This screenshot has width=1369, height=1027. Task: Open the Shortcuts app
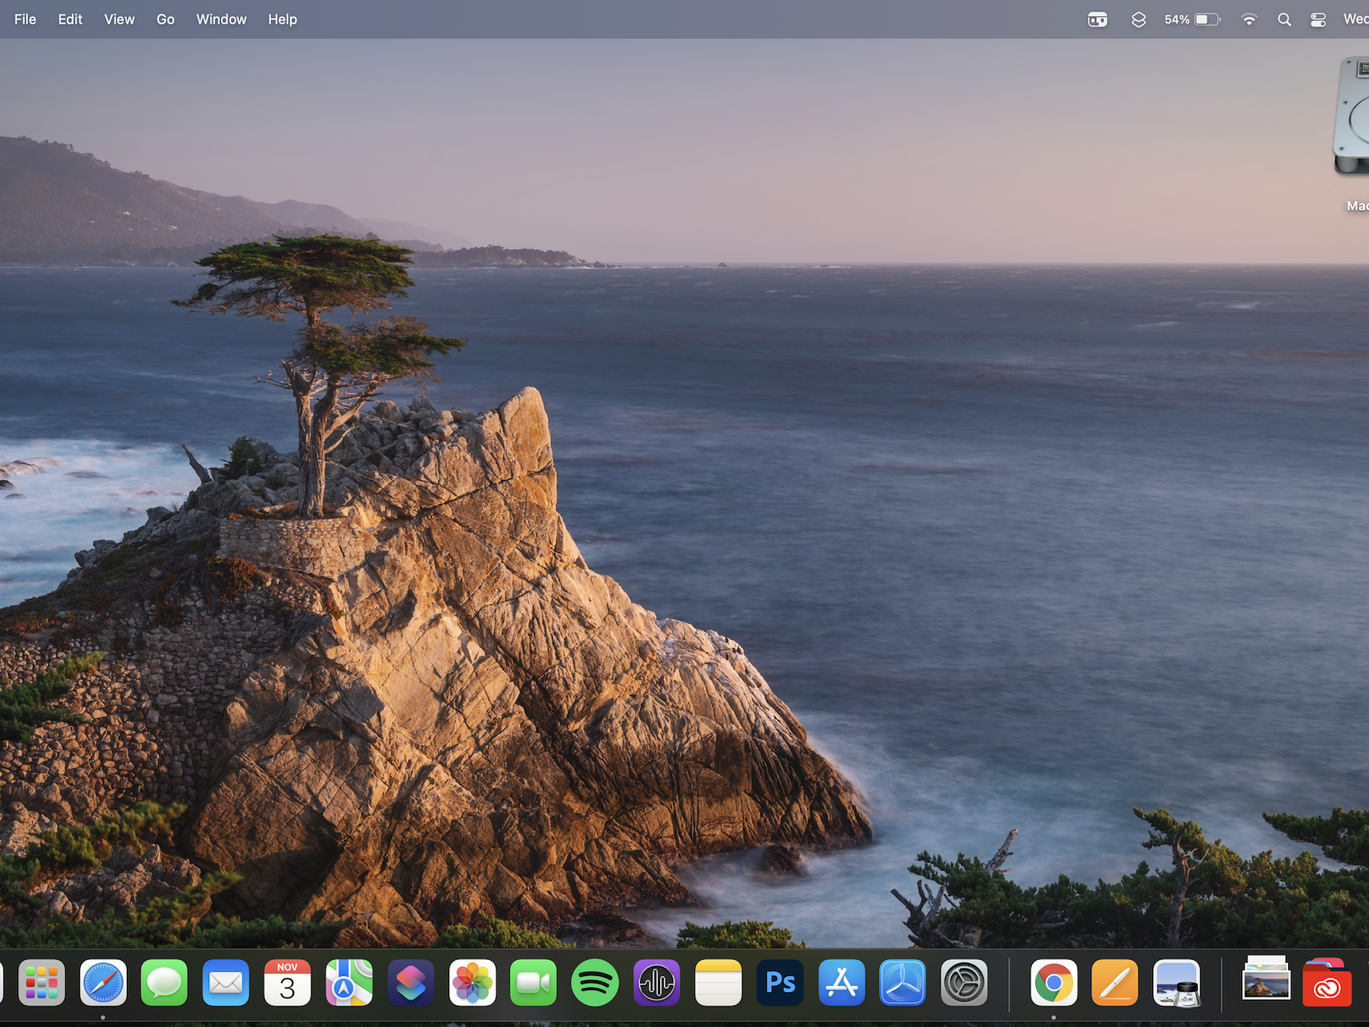[410, 983]
